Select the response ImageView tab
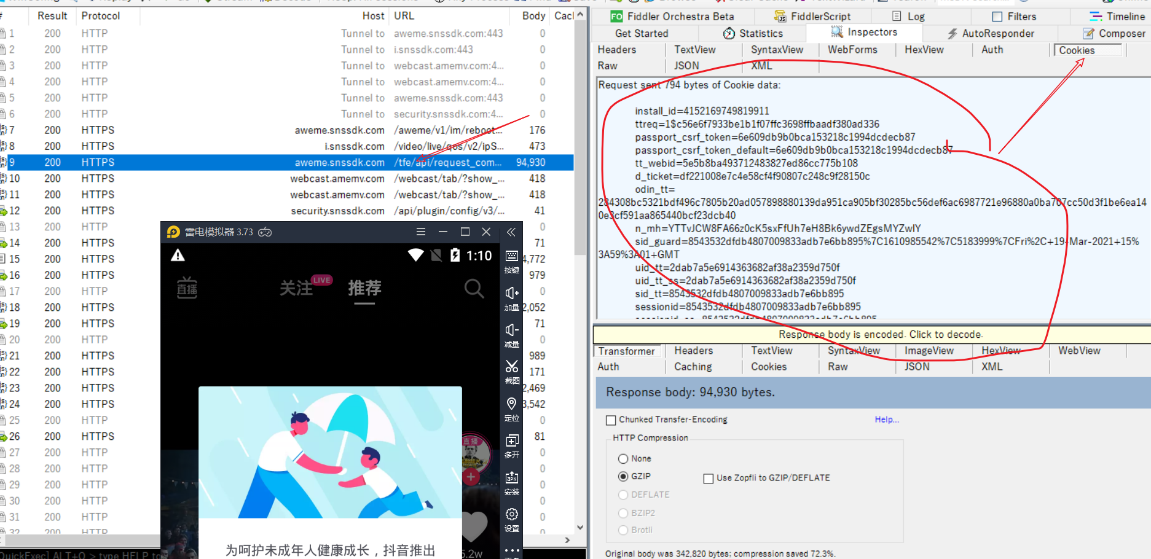This screenshot has width=1151, height=559. 929,351
